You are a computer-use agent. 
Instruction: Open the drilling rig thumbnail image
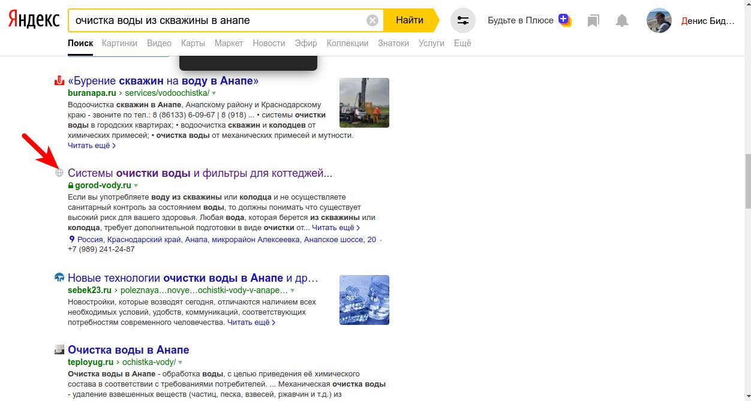(364, 102)
